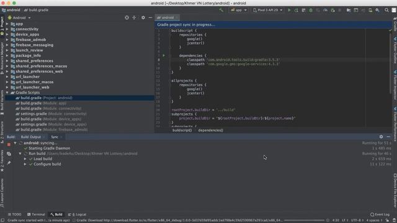Collapse the Run build node
Viewport: 397px width, 223px height.
20,154
